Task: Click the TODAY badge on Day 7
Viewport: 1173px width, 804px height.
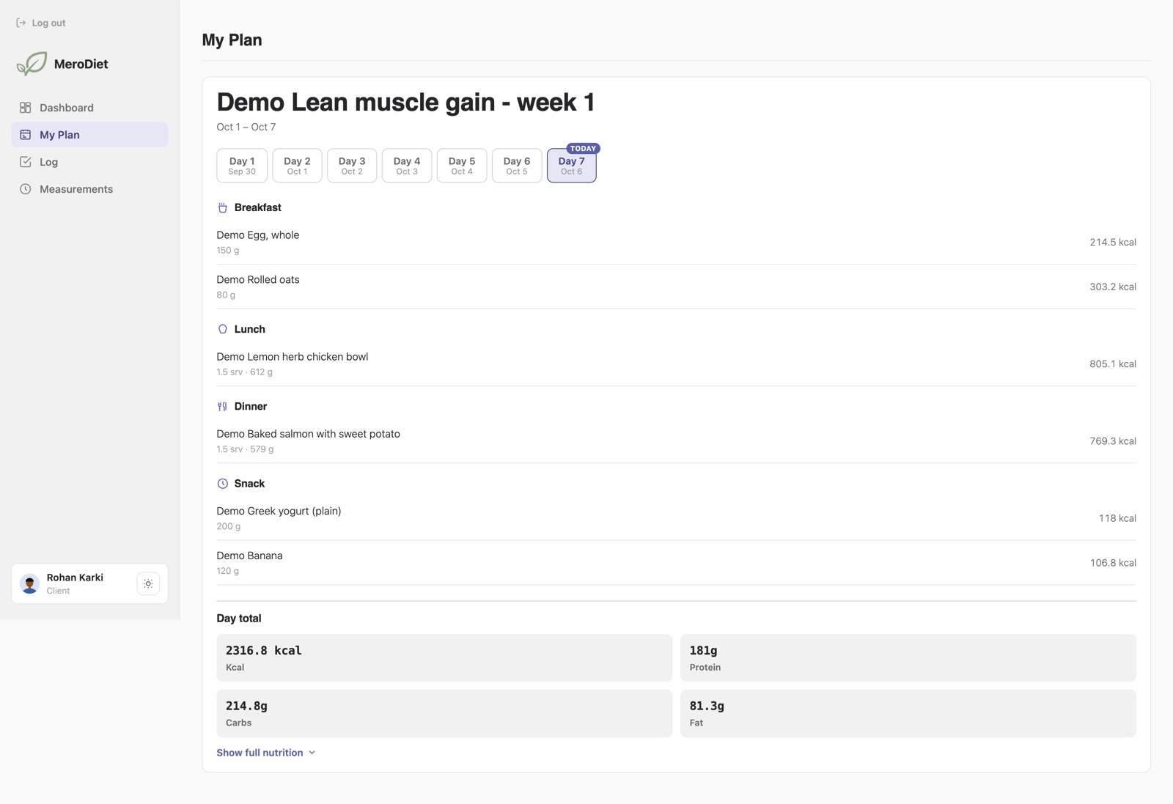Action: tap(584, 149)
